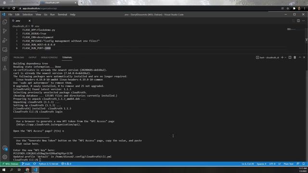The height and width of the screenshot is (173, 308).
Task: Select Python 3.7.3 64-bit interpreter
Action: (x=48, y=164)
